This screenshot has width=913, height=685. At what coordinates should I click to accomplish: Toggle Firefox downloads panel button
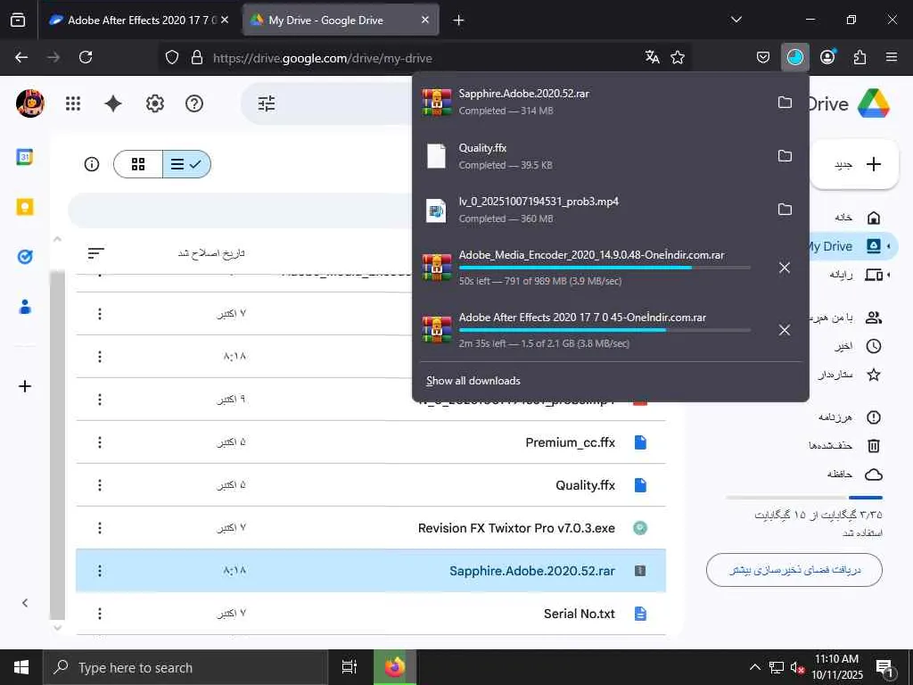(x=794, y=57)
